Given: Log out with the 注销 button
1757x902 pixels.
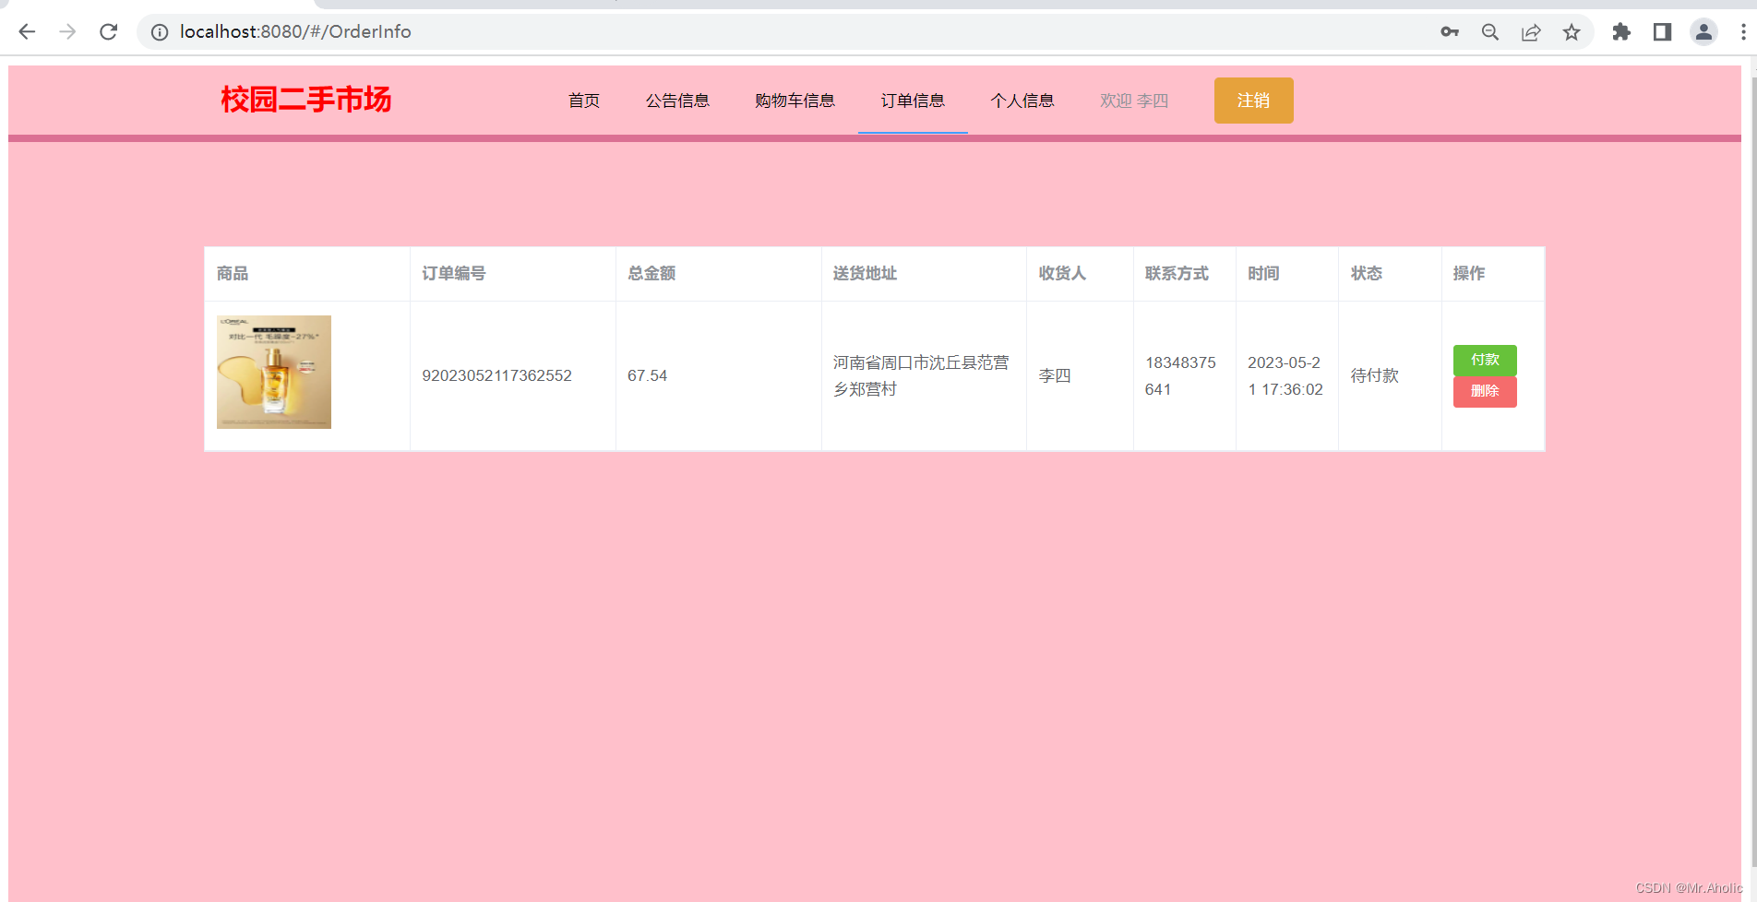Looking at the screenshot, I should (x=1253, y=101).
